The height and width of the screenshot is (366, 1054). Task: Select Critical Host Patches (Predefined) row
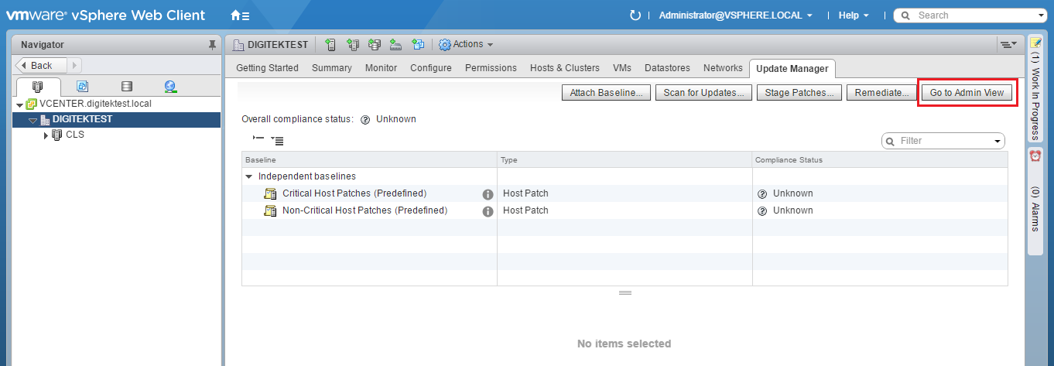(x=625, y=193)
